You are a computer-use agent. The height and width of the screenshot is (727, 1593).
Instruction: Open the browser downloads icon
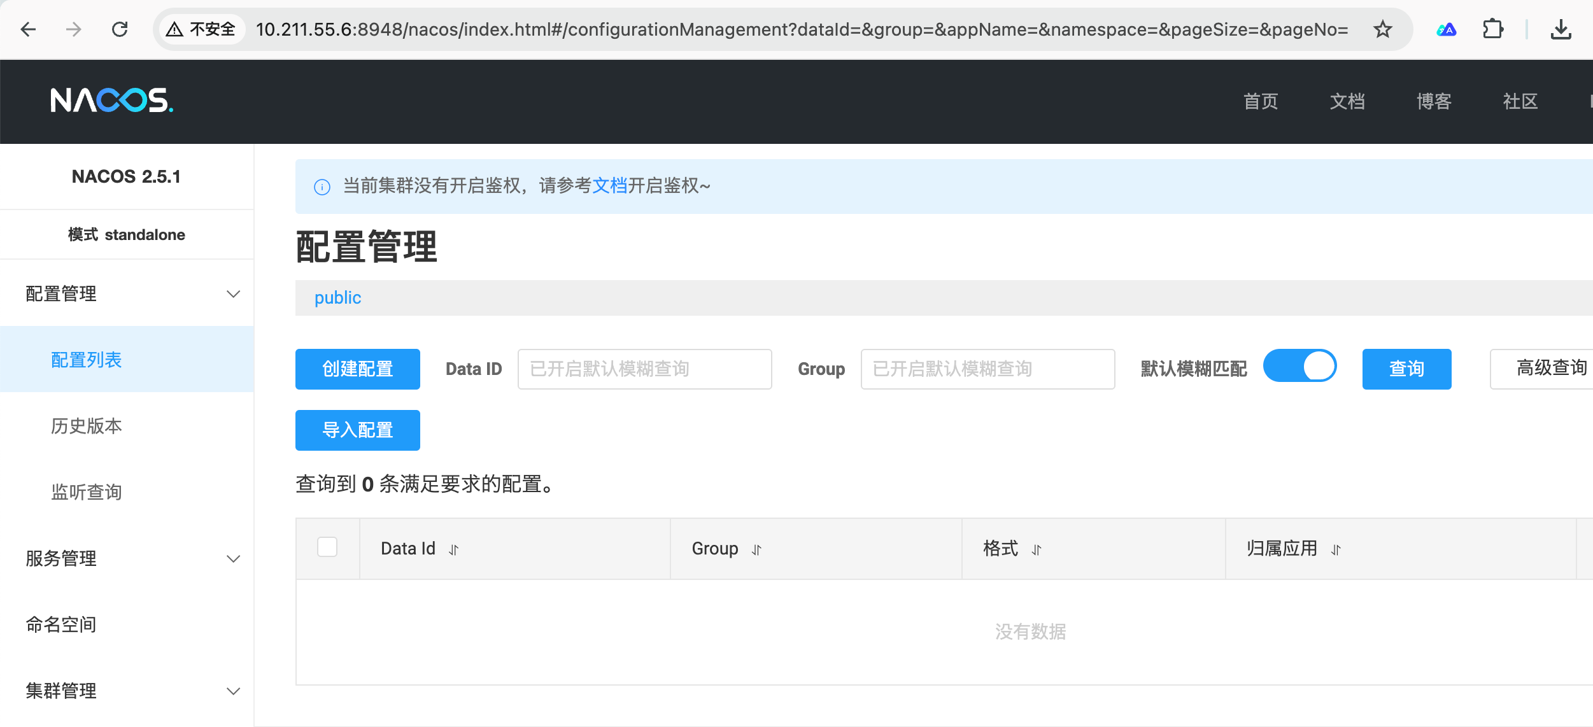tap(1561, 29)
